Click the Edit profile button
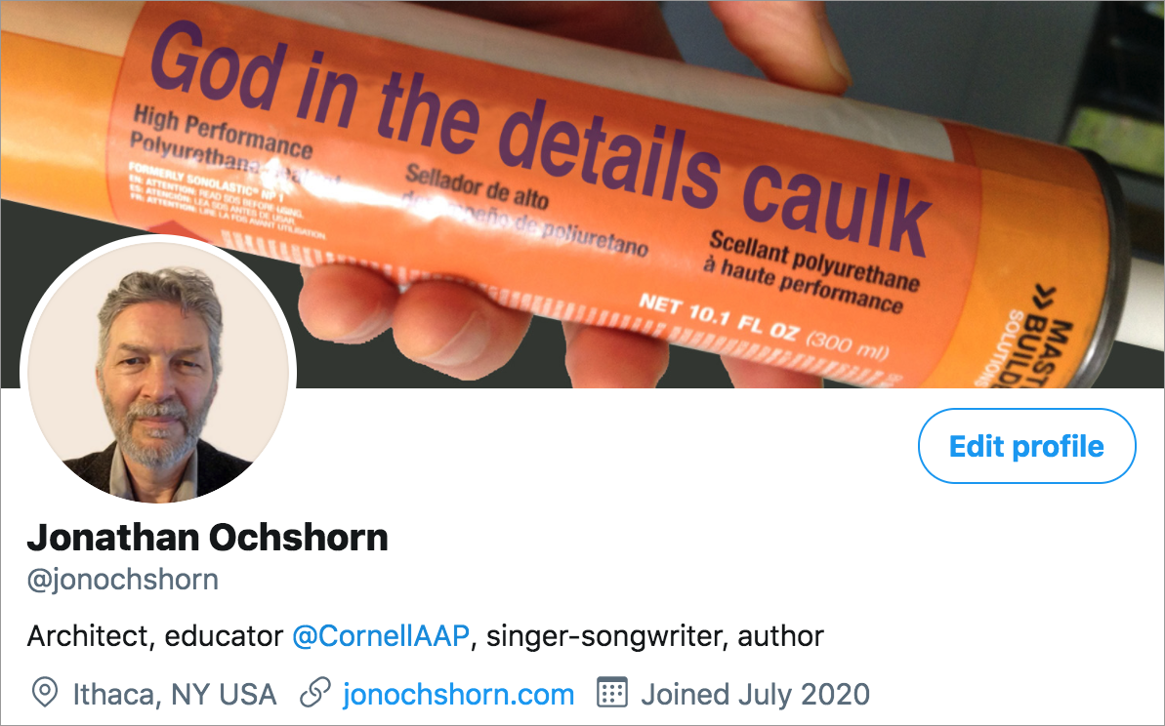Screen dimensions: 1165x726 click(1026, 446)
